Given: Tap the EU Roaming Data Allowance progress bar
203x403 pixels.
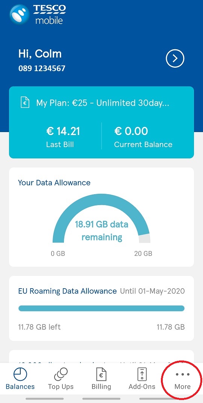Looking at the screenshot, I should coord(101,308).
